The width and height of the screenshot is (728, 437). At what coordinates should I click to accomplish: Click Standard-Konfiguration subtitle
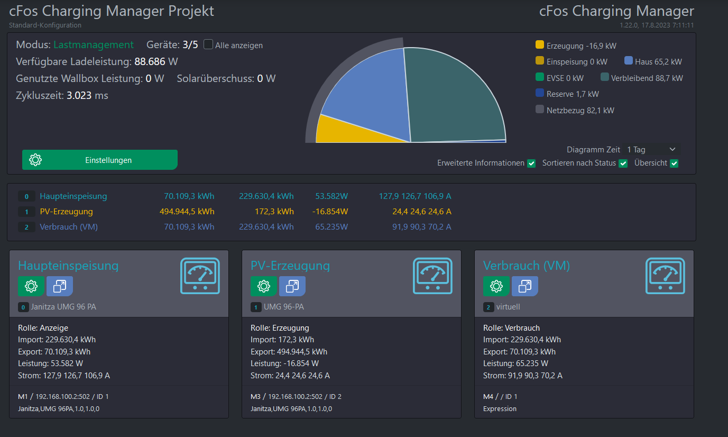[x=45, y=25]
